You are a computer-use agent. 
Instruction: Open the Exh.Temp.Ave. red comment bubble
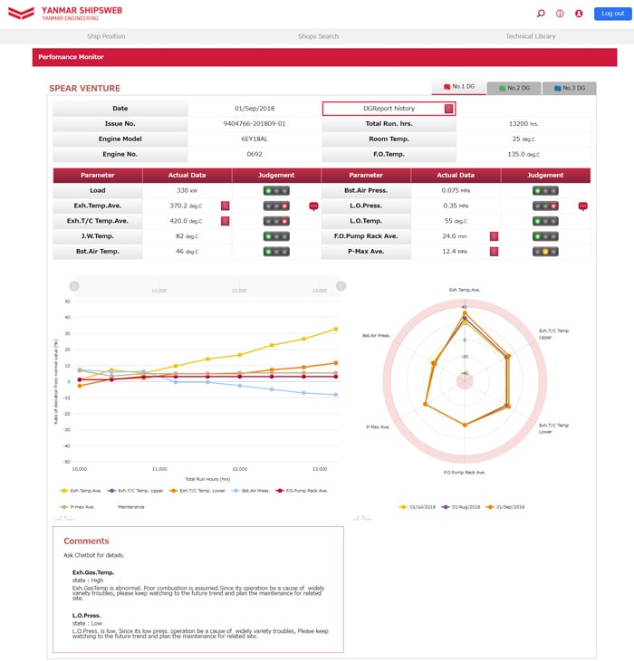[x=313, y=206]
